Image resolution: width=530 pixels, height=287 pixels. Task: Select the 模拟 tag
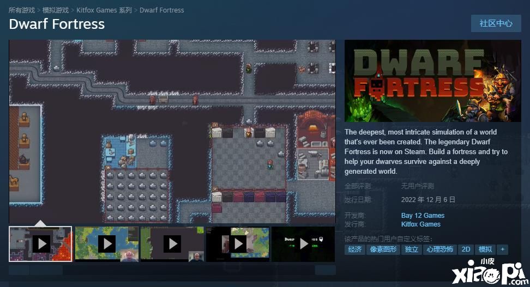click(485, 249)
